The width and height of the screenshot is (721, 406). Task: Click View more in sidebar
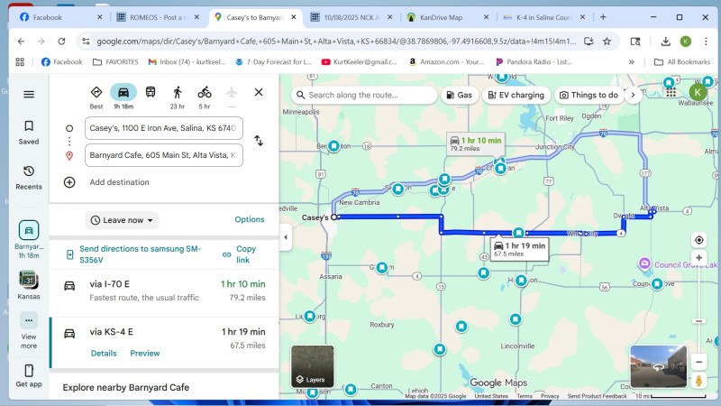coord(29,331)
